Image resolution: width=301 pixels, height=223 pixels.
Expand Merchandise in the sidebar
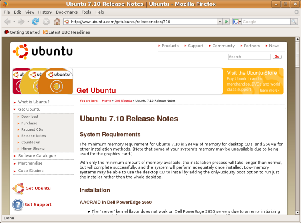[14, 163]
